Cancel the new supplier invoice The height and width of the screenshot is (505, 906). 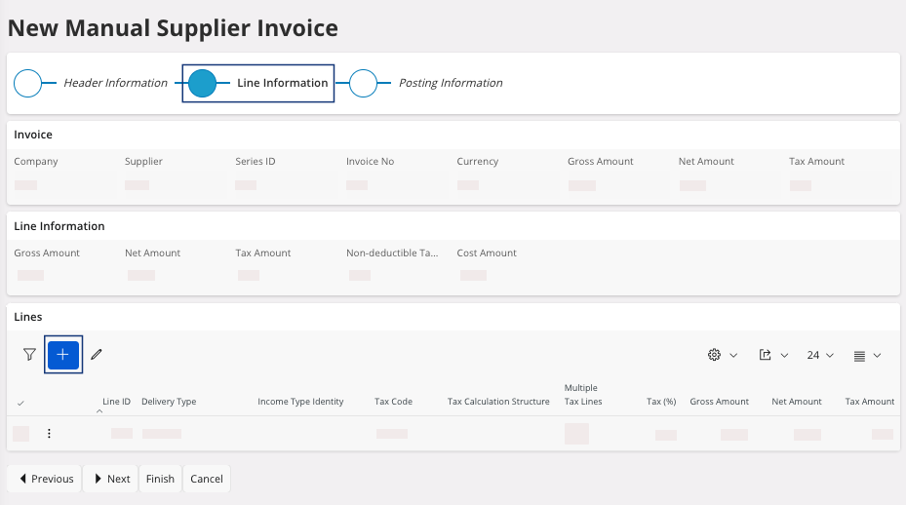pyautogui.click(x=207, y=479)
